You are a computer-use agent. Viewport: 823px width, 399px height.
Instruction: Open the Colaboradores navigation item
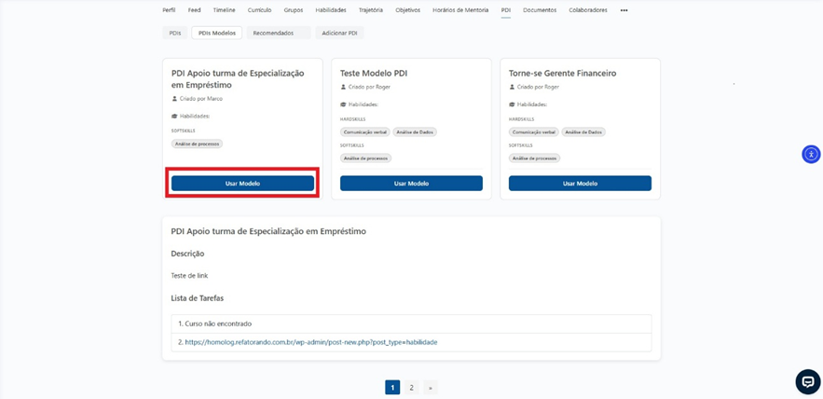tap(587, 10)
